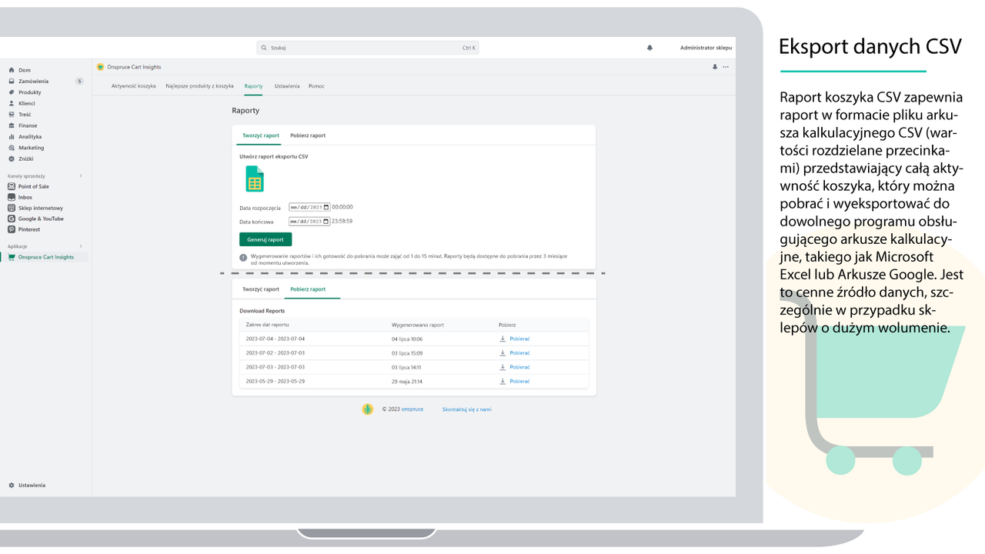Click the Onspruce Cart Insights cart icon in sidebar
The image size is (985, 554).
12,257
